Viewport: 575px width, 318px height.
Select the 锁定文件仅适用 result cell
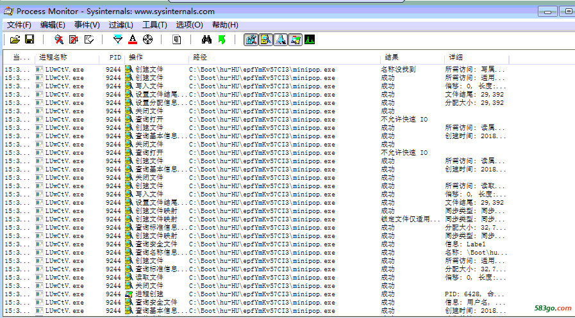[x=410, y=219]
